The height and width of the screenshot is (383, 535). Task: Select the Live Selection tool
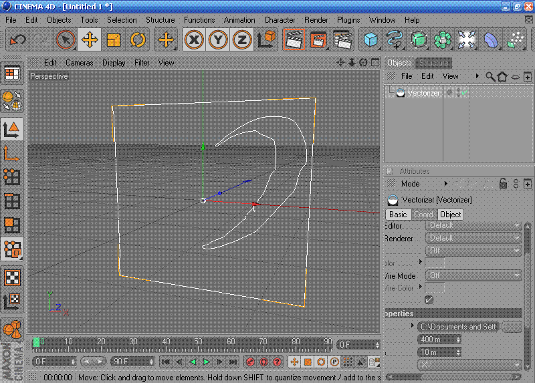[x=65, y=40]
